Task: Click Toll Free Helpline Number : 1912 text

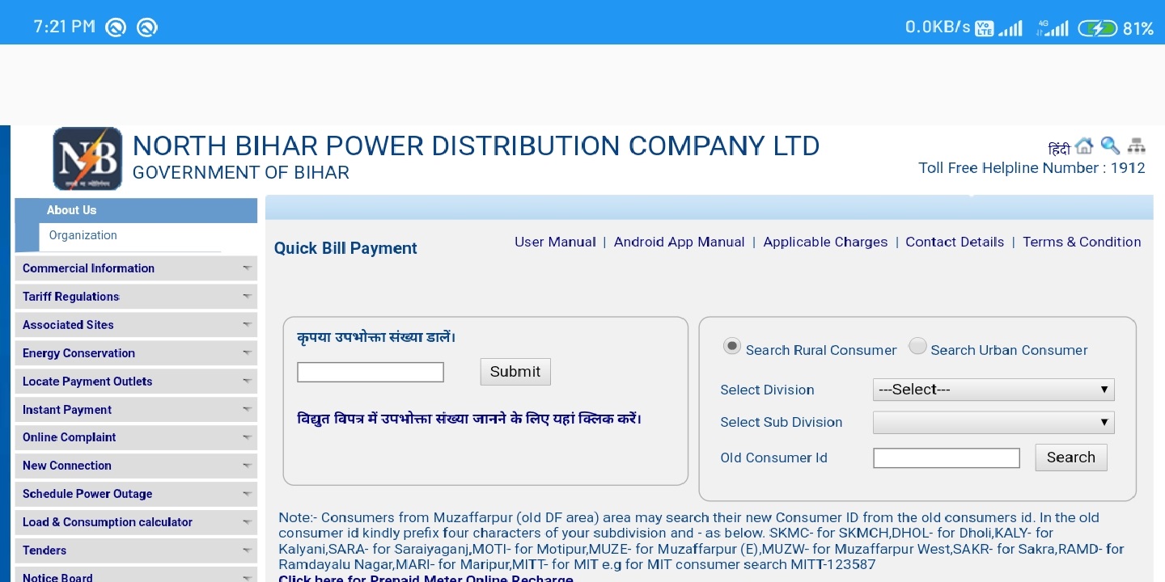Action: coord(1032,168)
